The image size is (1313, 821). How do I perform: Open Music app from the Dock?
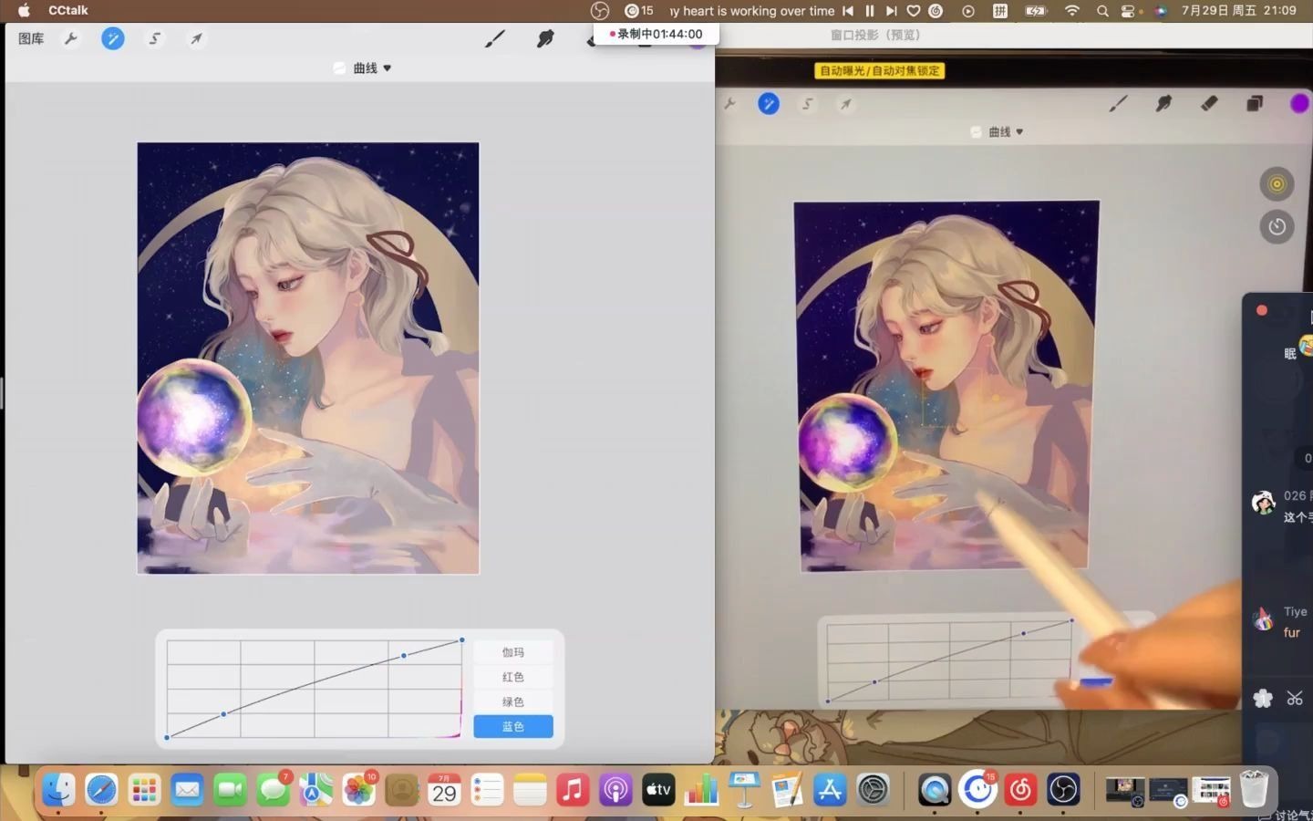pos(573,790)
